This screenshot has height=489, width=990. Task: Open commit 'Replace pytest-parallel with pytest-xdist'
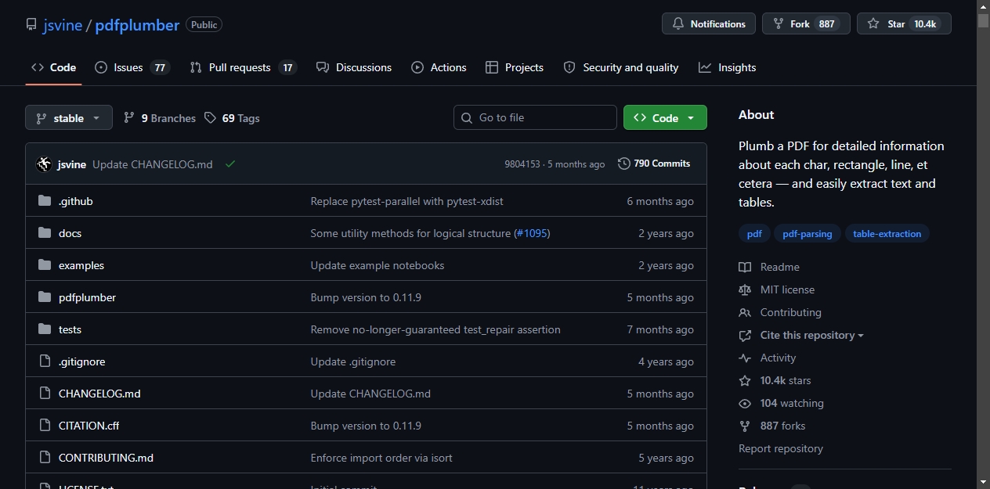pyautogui.click(x=407, y=201)
